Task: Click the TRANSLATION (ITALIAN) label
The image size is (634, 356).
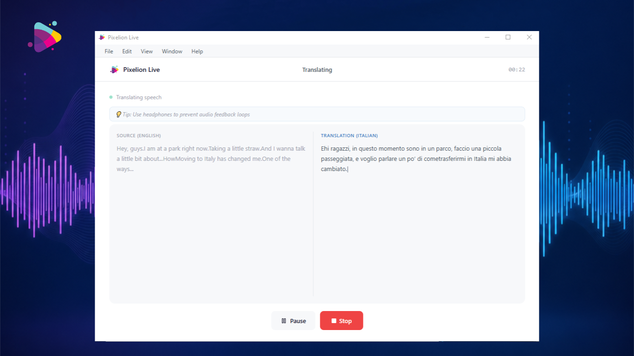Action: click(349, 136)
